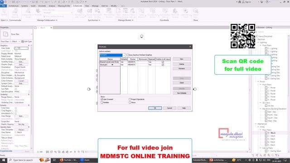Screen dimensions: 290x163
Task: Switch to the Manage ribbon tab
Action: pos(95,6)
